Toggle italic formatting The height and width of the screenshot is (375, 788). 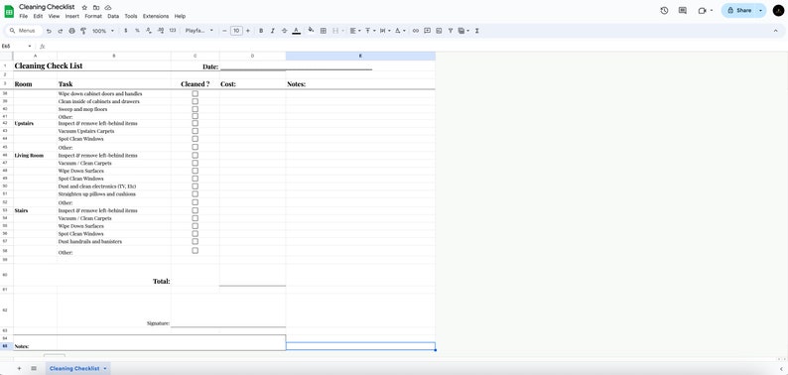[x=272, y=31]
